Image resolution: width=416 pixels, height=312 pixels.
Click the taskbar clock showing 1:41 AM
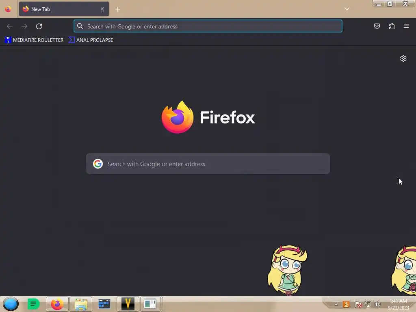pos(398,304)
